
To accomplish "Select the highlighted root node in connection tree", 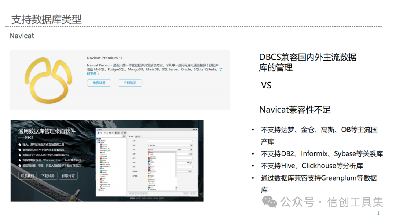I will (99, 139).
